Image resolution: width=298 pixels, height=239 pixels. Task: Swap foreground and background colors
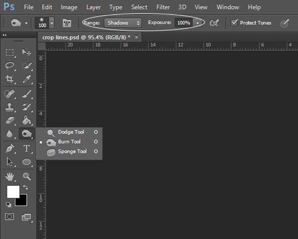pyautogui.click(x=26, y=187)
